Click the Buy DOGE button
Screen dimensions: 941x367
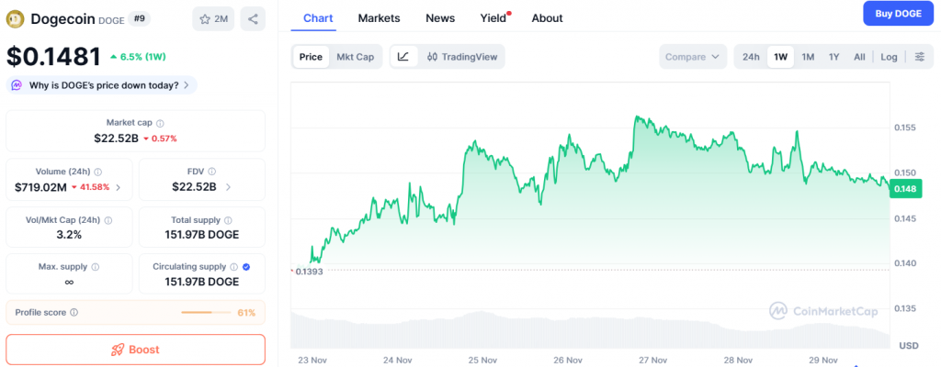(897, 14)
